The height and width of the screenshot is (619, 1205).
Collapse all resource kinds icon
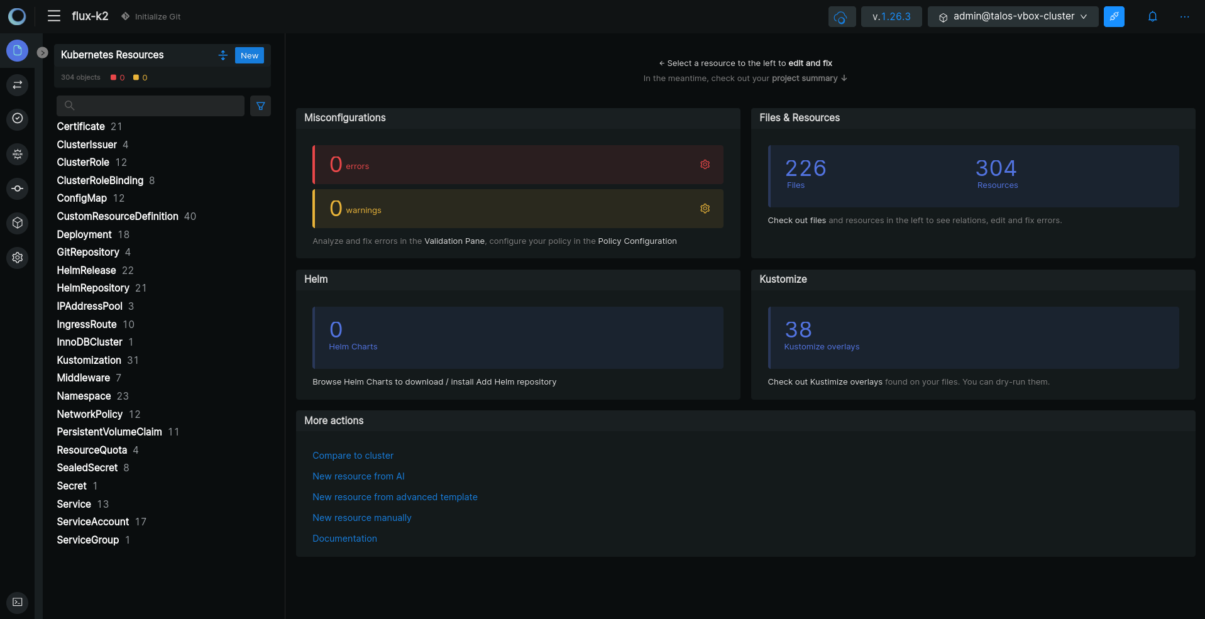point(223,55)
